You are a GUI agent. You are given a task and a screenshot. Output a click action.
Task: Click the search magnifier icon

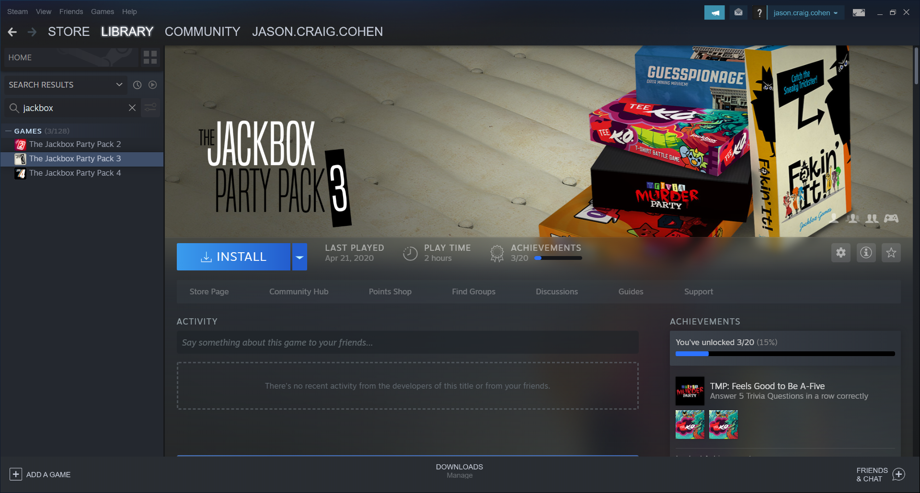click(x=14, y=108)
